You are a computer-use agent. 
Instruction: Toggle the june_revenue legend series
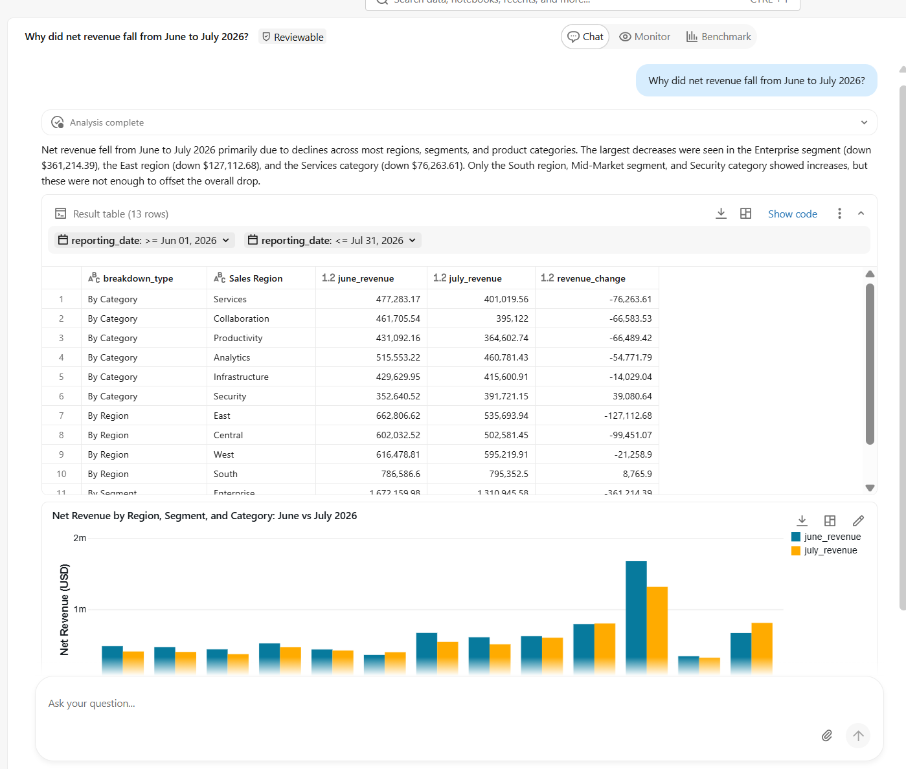click(826, 537)
